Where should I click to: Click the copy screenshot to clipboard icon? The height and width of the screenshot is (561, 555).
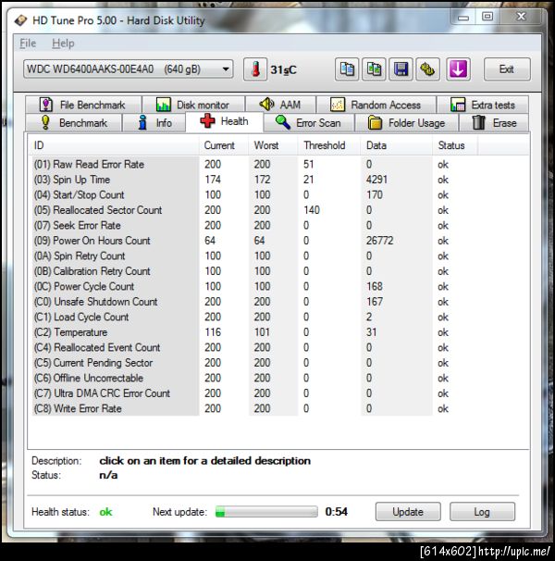[374, 69]
